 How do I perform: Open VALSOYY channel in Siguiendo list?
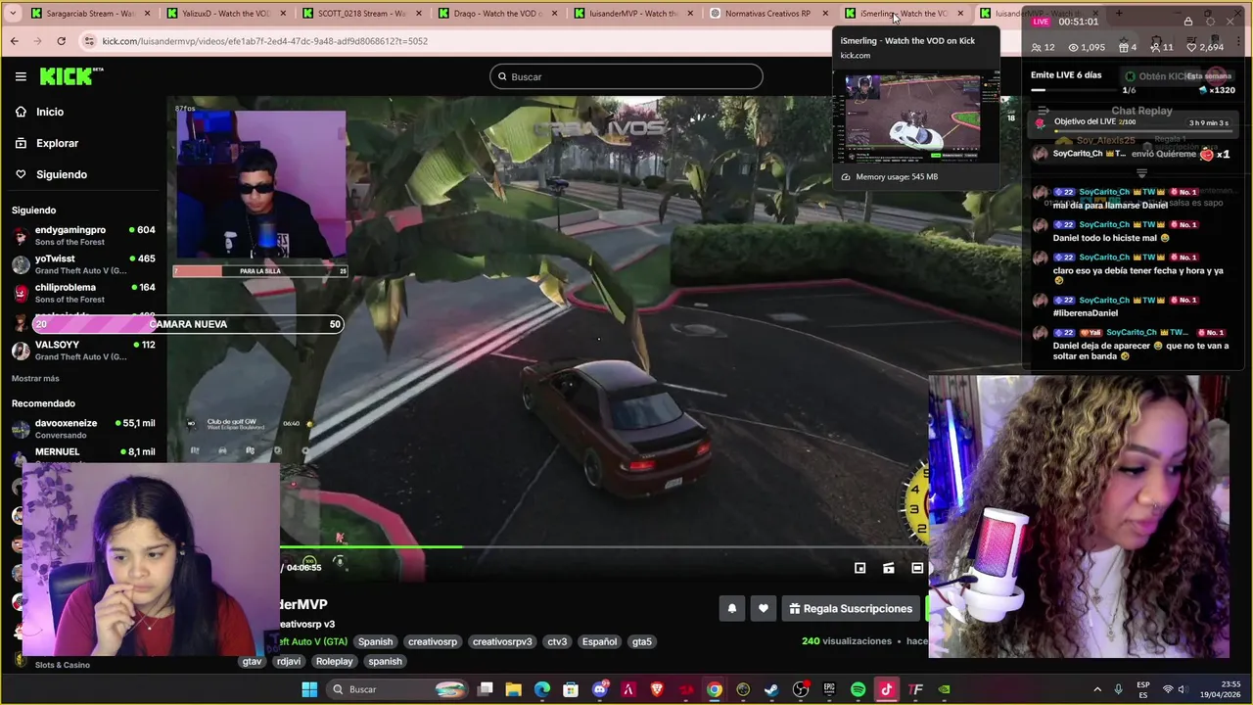[x=84, y=351]
